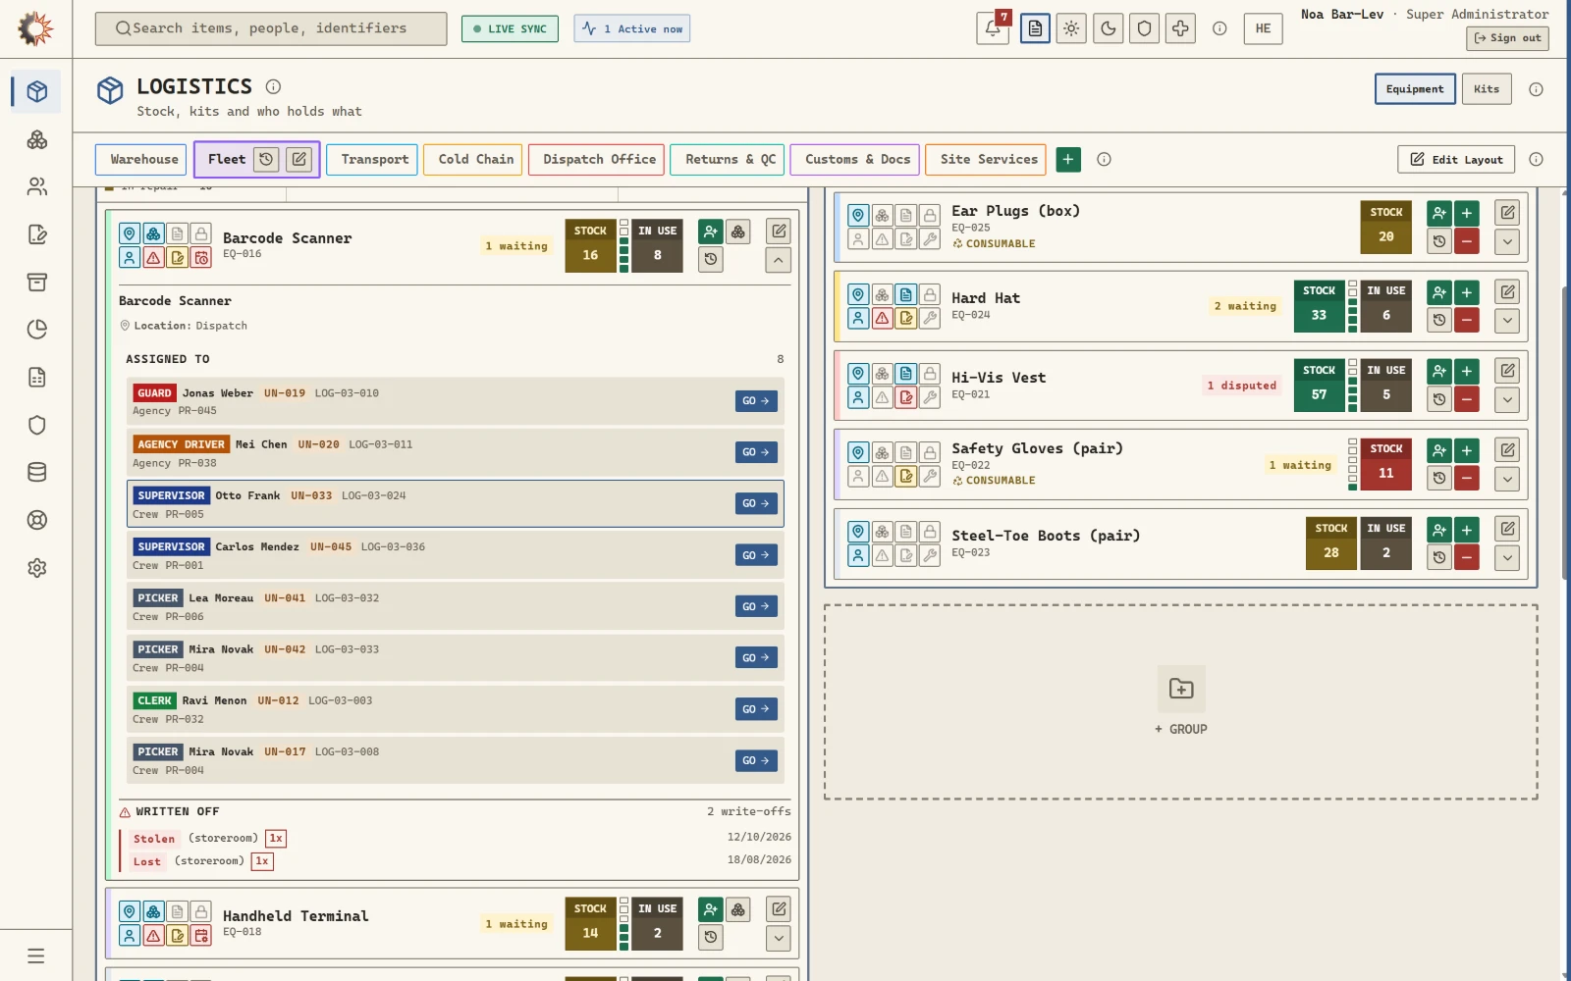Open the notifications bell with badge 7

point(993,28)
